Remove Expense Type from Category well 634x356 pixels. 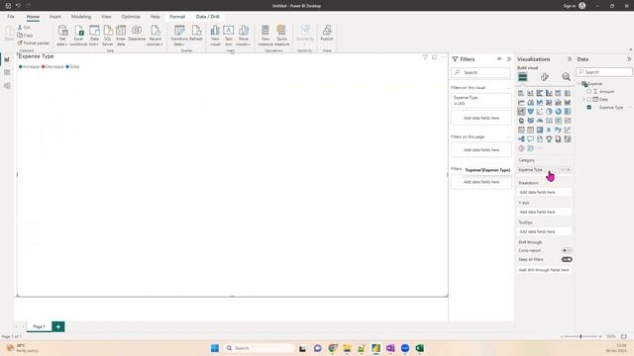[568, 170]
